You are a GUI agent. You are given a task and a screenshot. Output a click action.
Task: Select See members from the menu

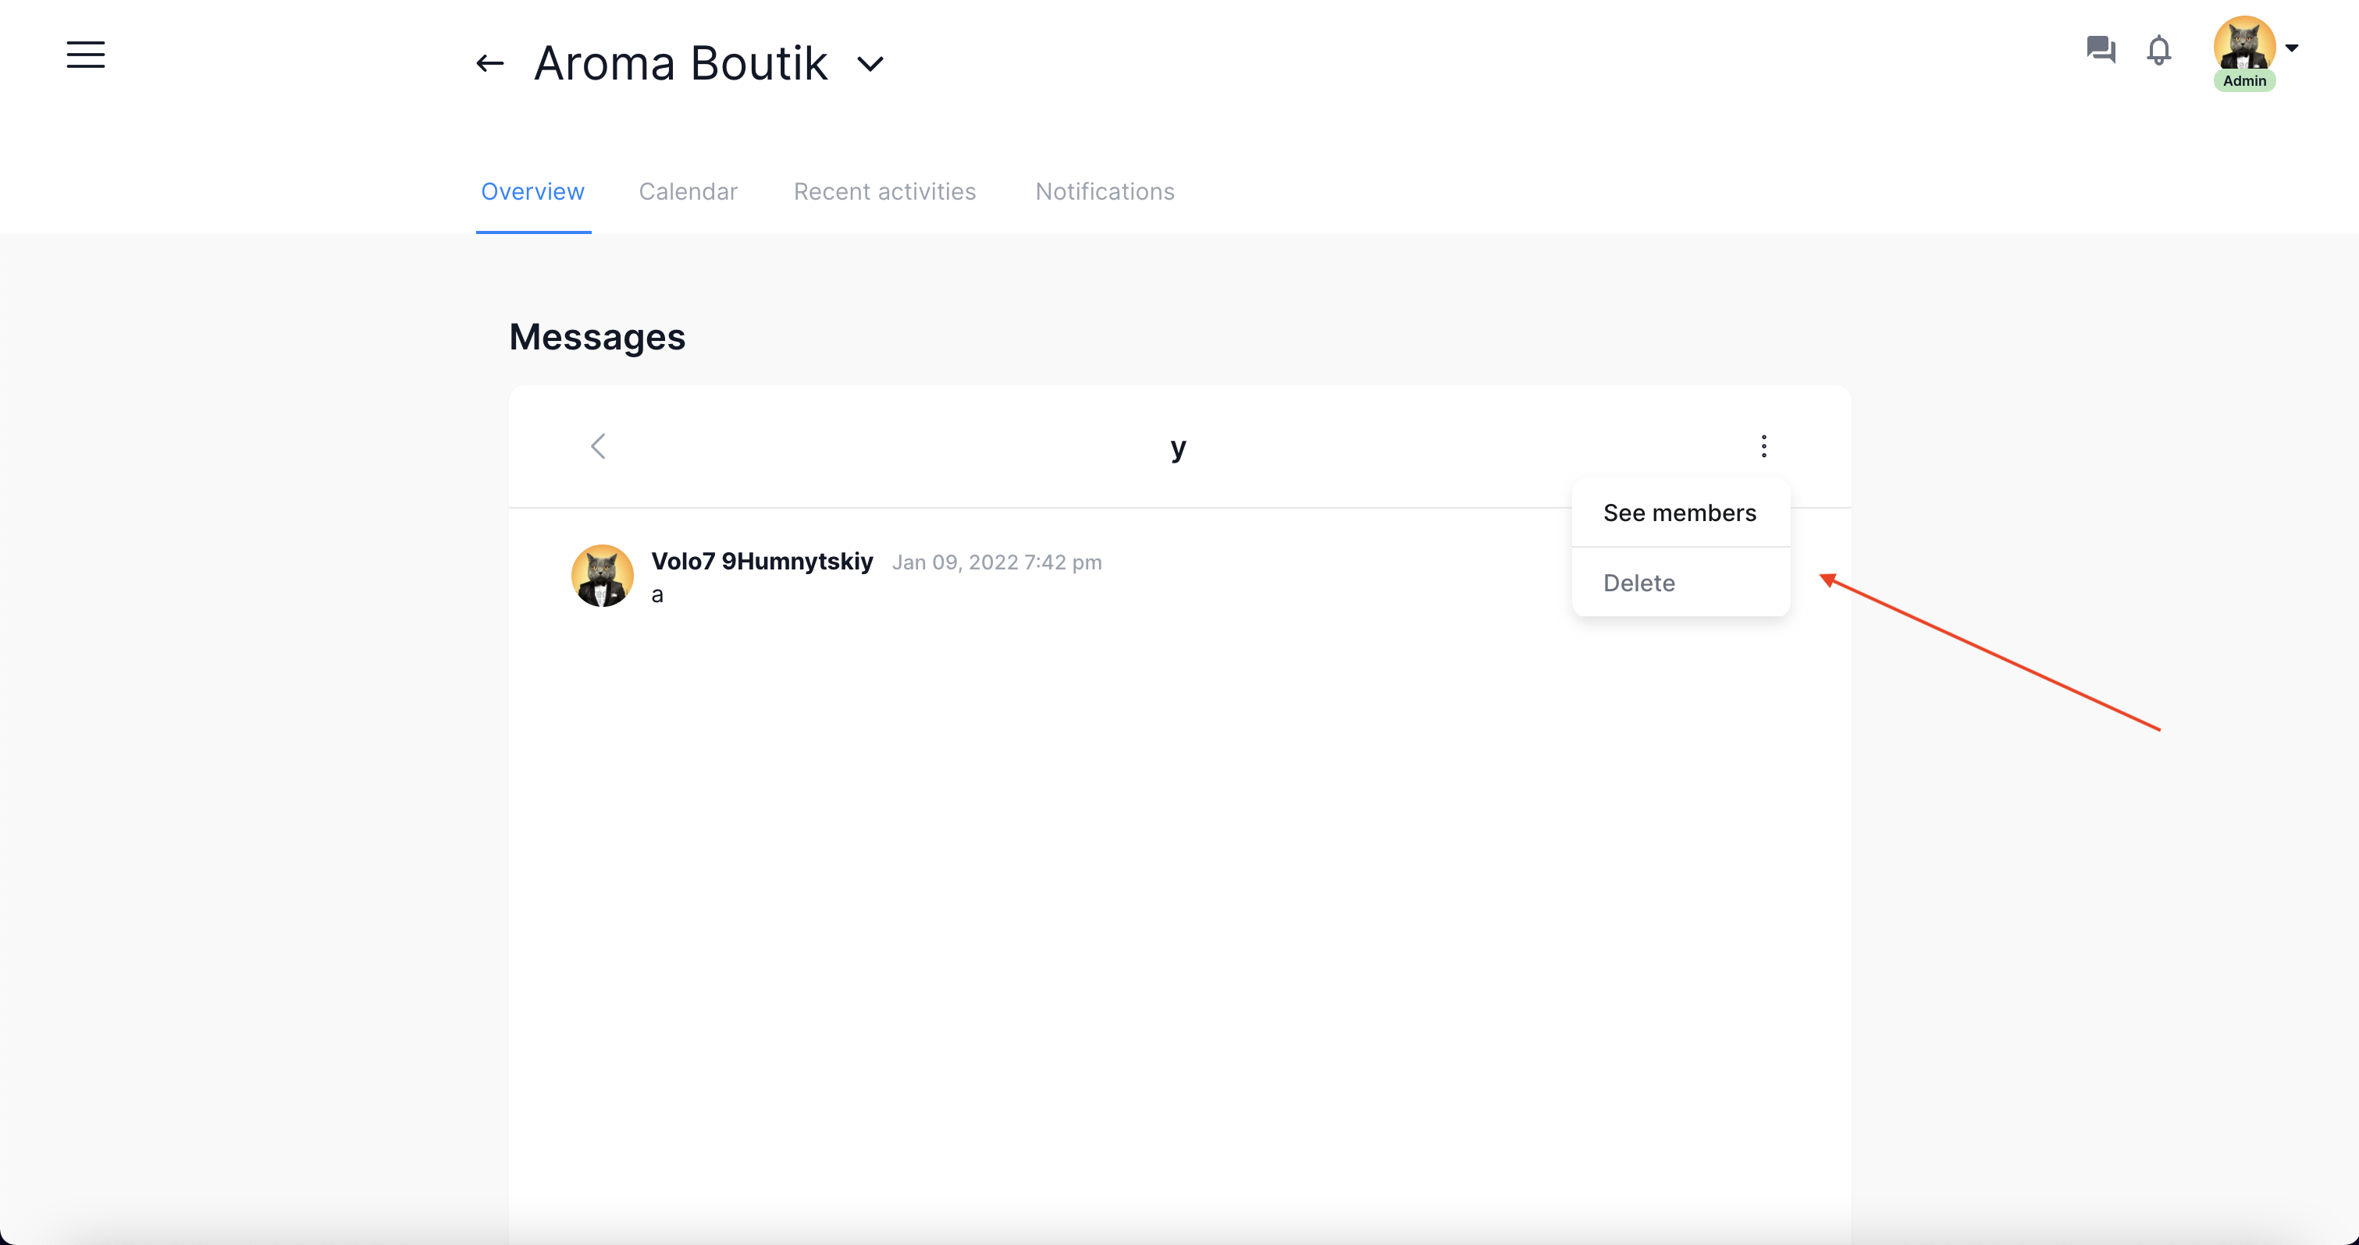tap(1680, 513)
